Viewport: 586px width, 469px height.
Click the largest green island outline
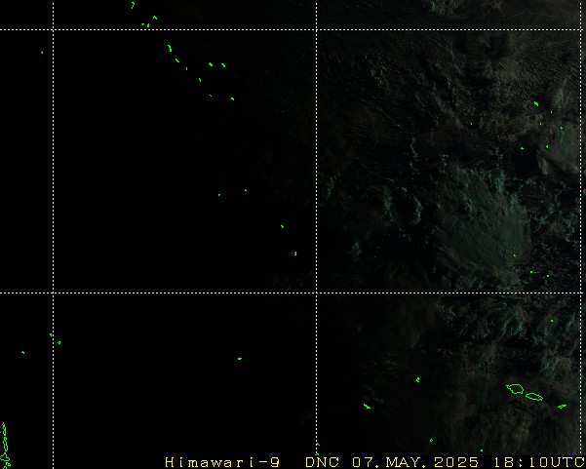coord(516,389)
